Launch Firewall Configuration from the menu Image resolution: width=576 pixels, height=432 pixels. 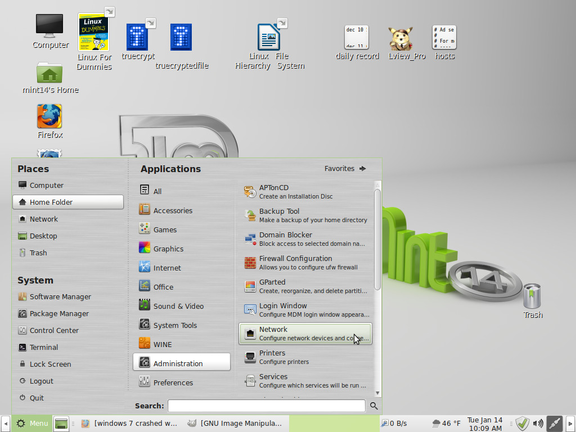(x=305, y=263)
